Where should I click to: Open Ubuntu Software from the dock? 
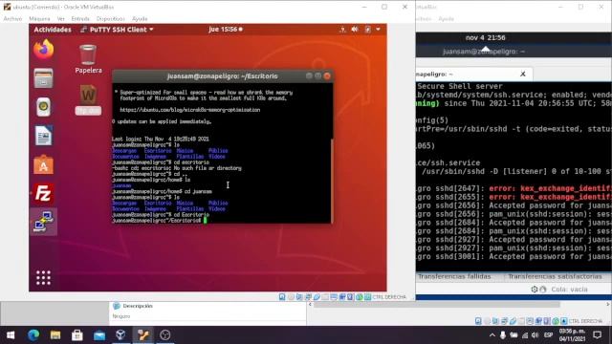point(43,164)
